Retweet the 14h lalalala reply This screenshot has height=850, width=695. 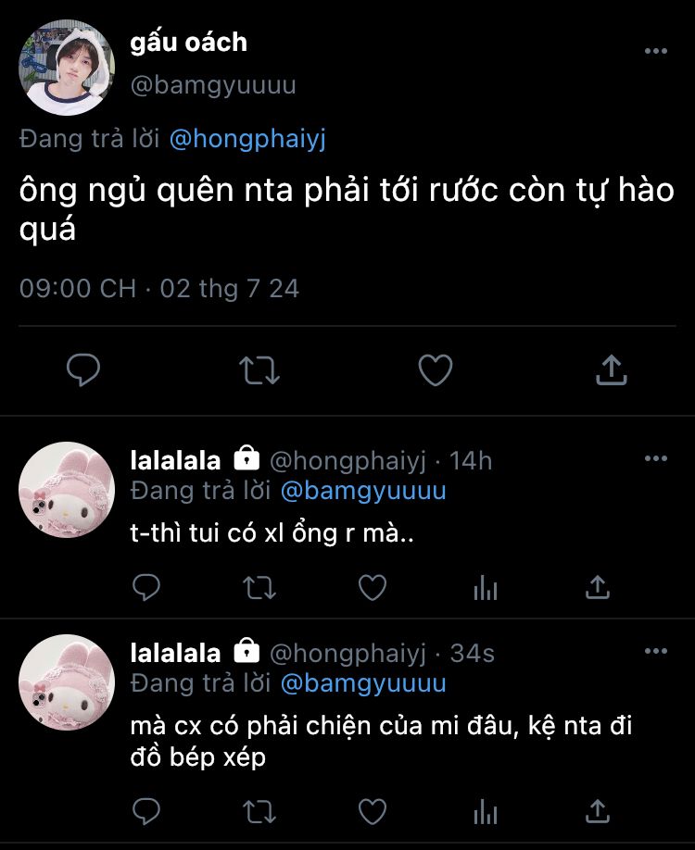[259, 588]
